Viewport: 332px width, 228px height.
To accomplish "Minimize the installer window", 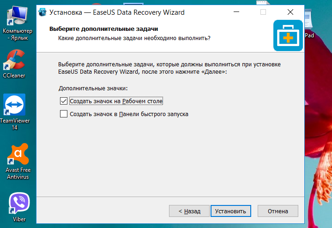I will 236,12.
